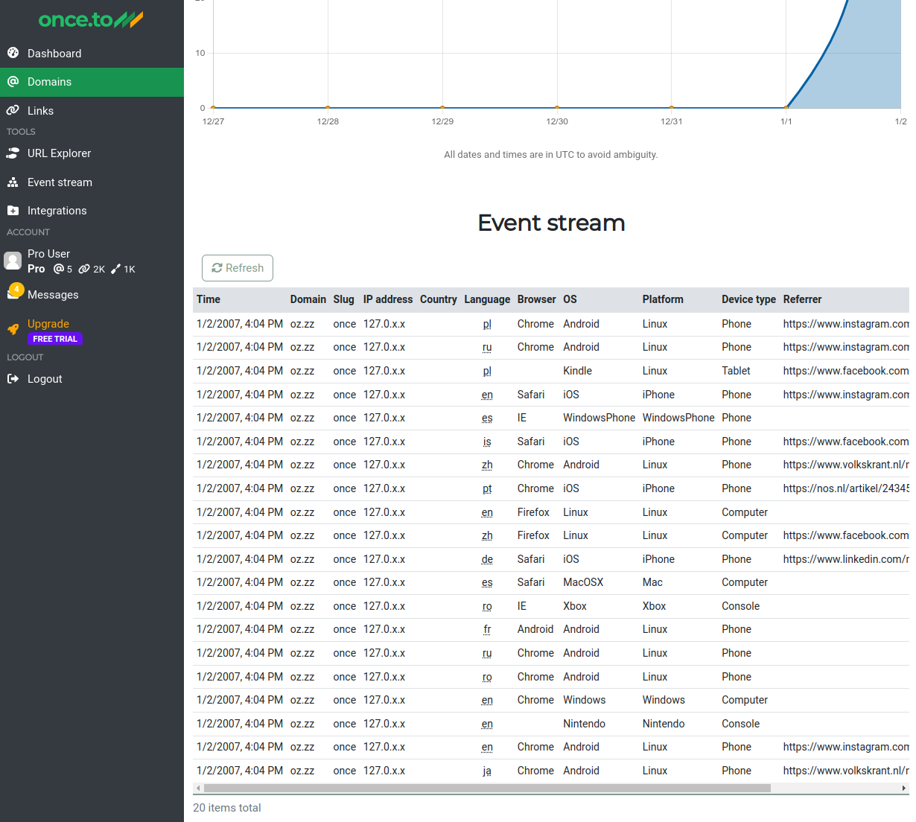Click the Links chain icon
Image resolution: width=916 pixels, height=822 pixels.
click(13, 110)
